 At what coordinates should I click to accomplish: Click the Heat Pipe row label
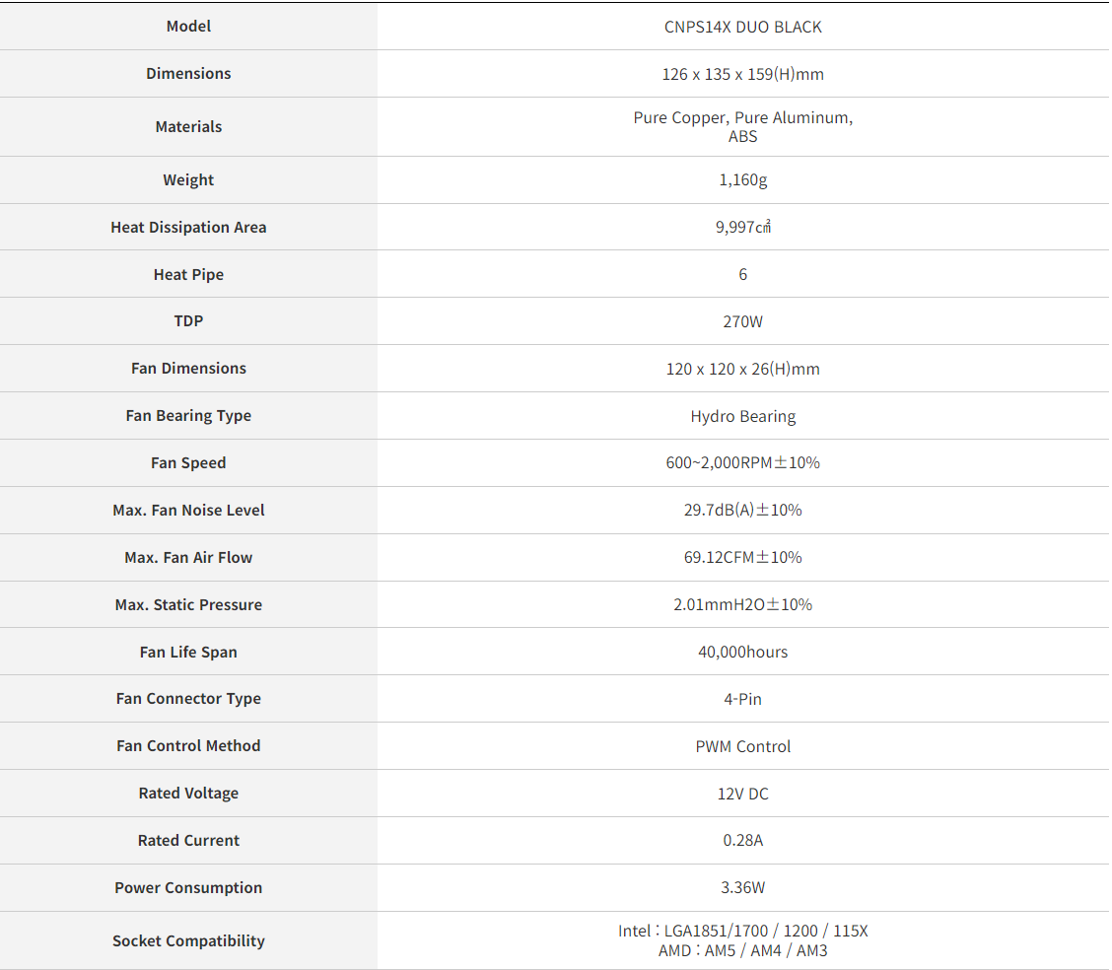click(x=188, y=274)
